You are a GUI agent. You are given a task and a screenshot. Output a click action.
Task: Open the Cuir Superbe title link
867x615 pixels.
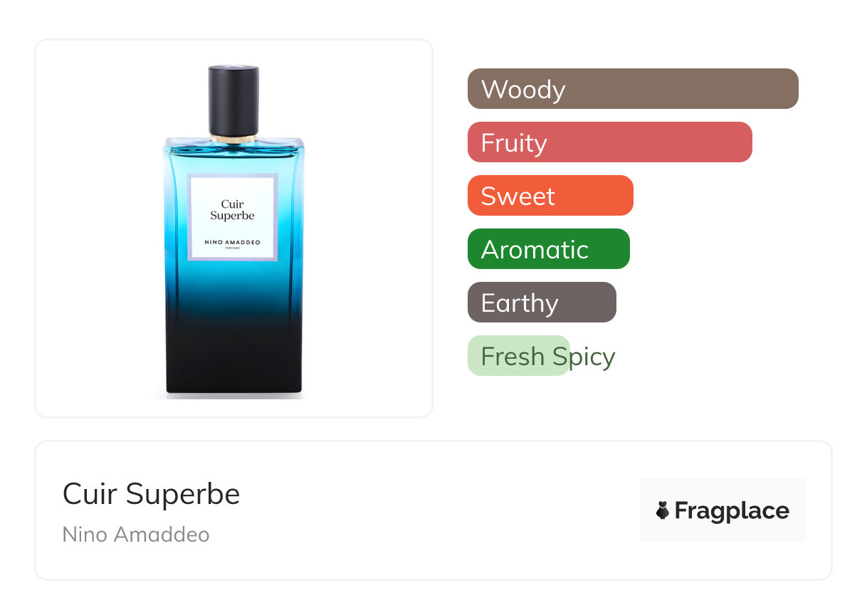pyautogui.click(x=151, y=494)
